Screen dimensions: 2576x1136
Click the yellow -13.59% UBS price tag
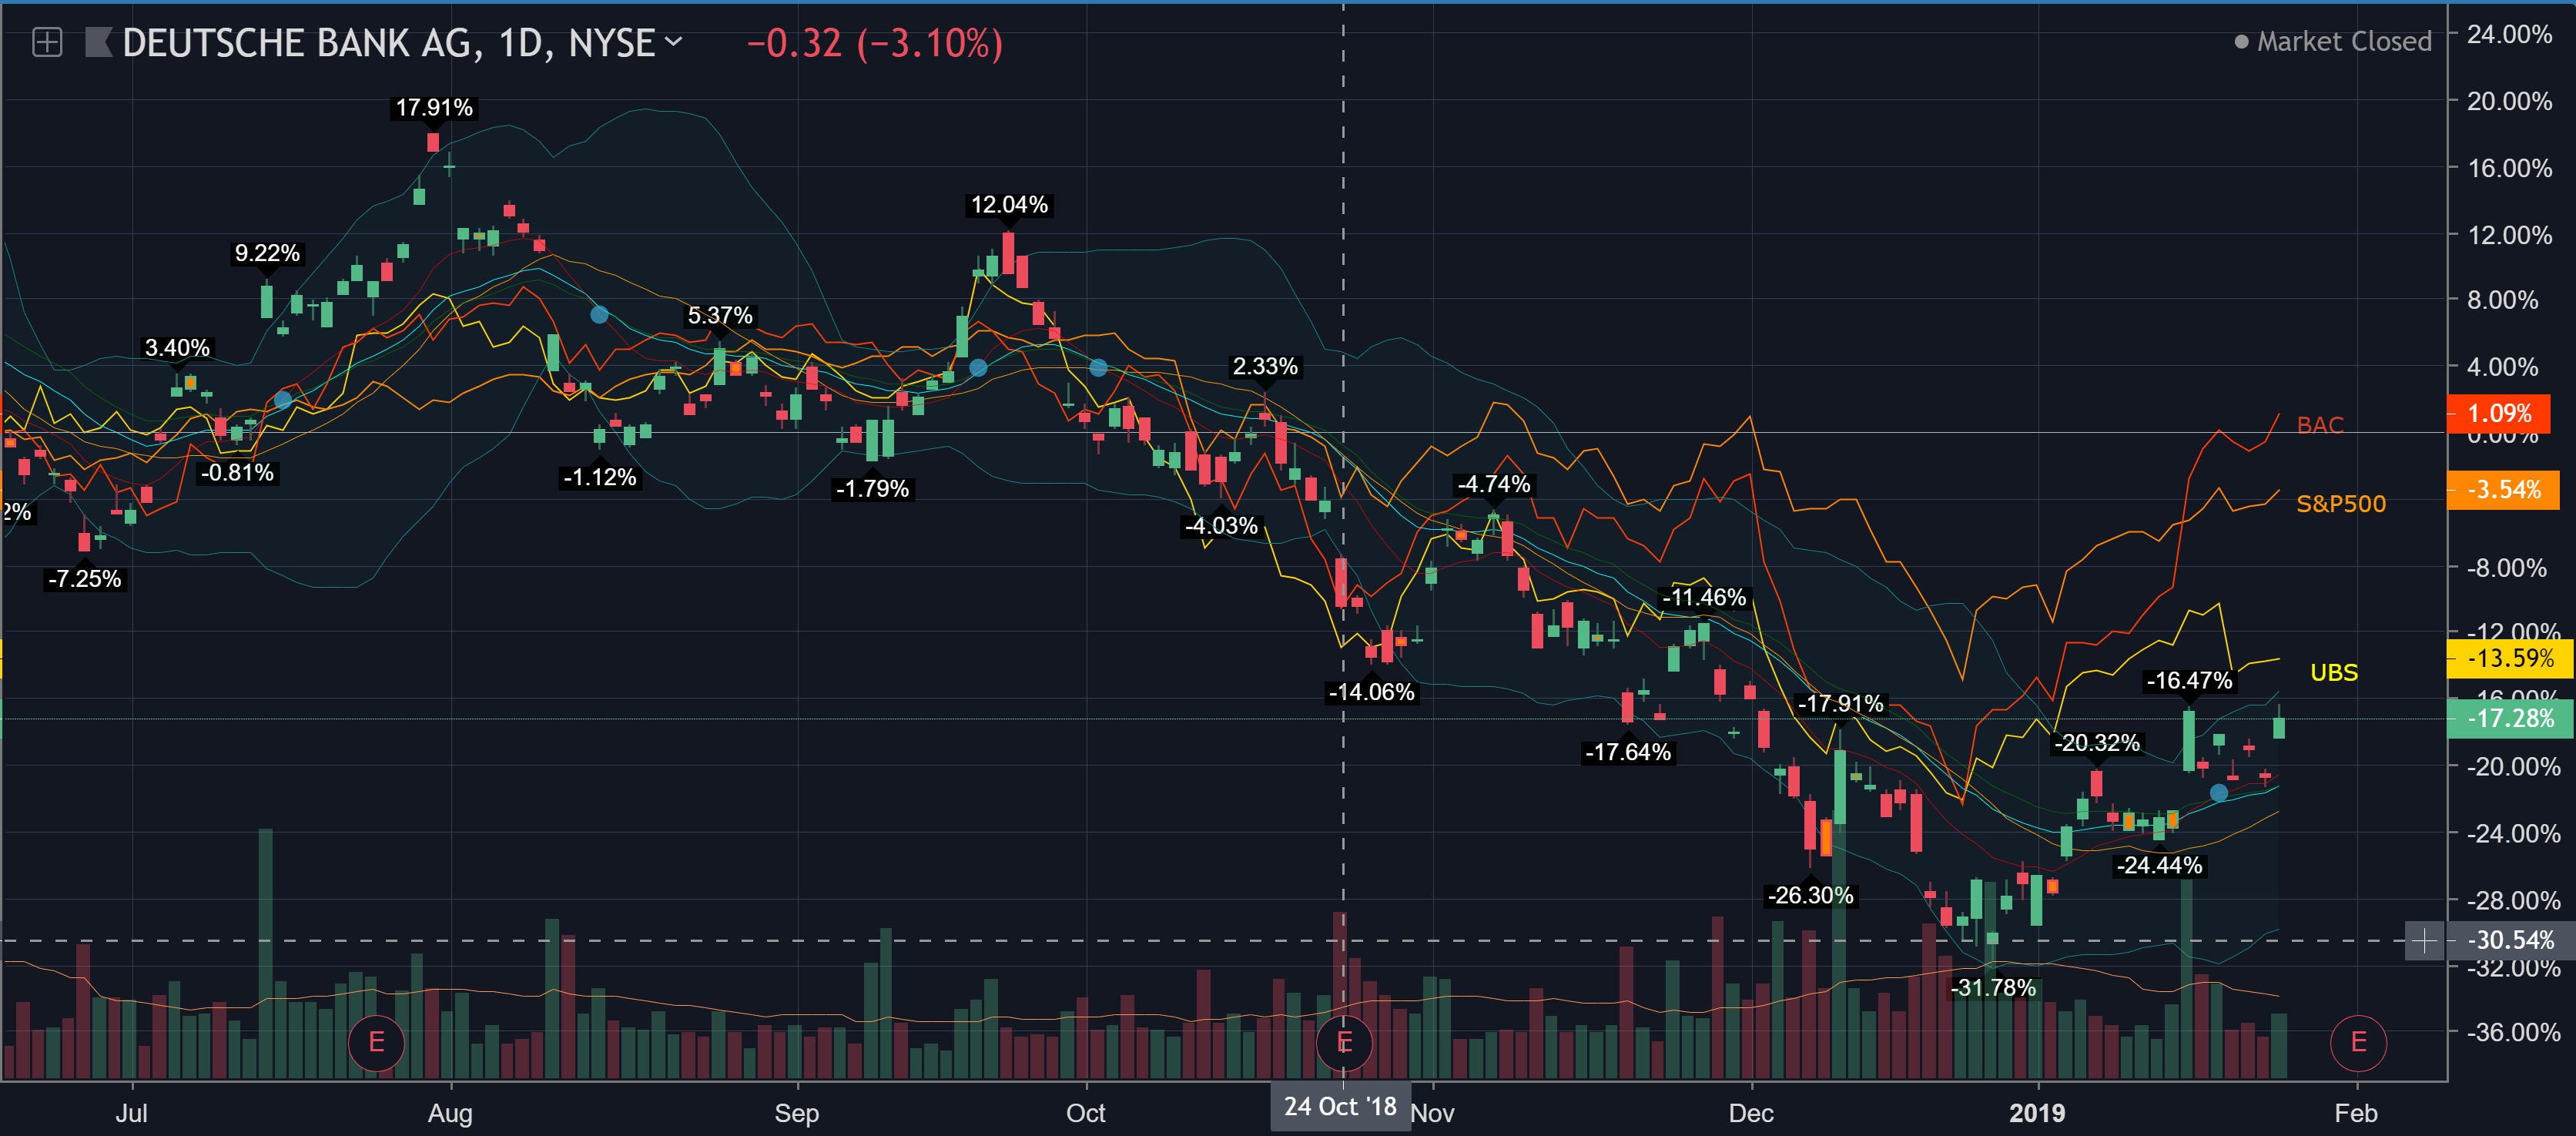click(2509, 658)
